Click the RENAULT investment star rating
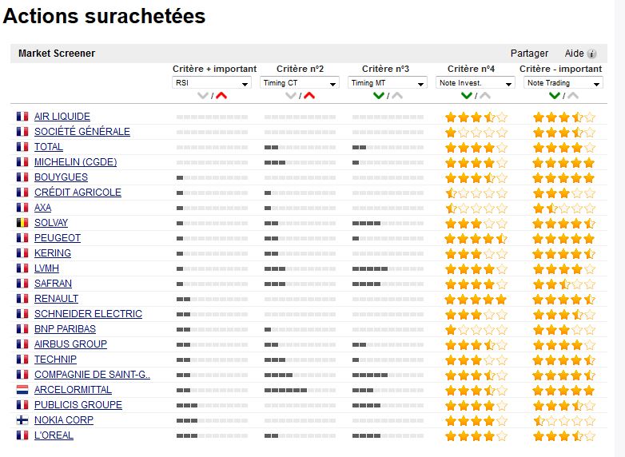Viewport: 625px width, 457px height. pyautogui.click(x=476, y=299)
